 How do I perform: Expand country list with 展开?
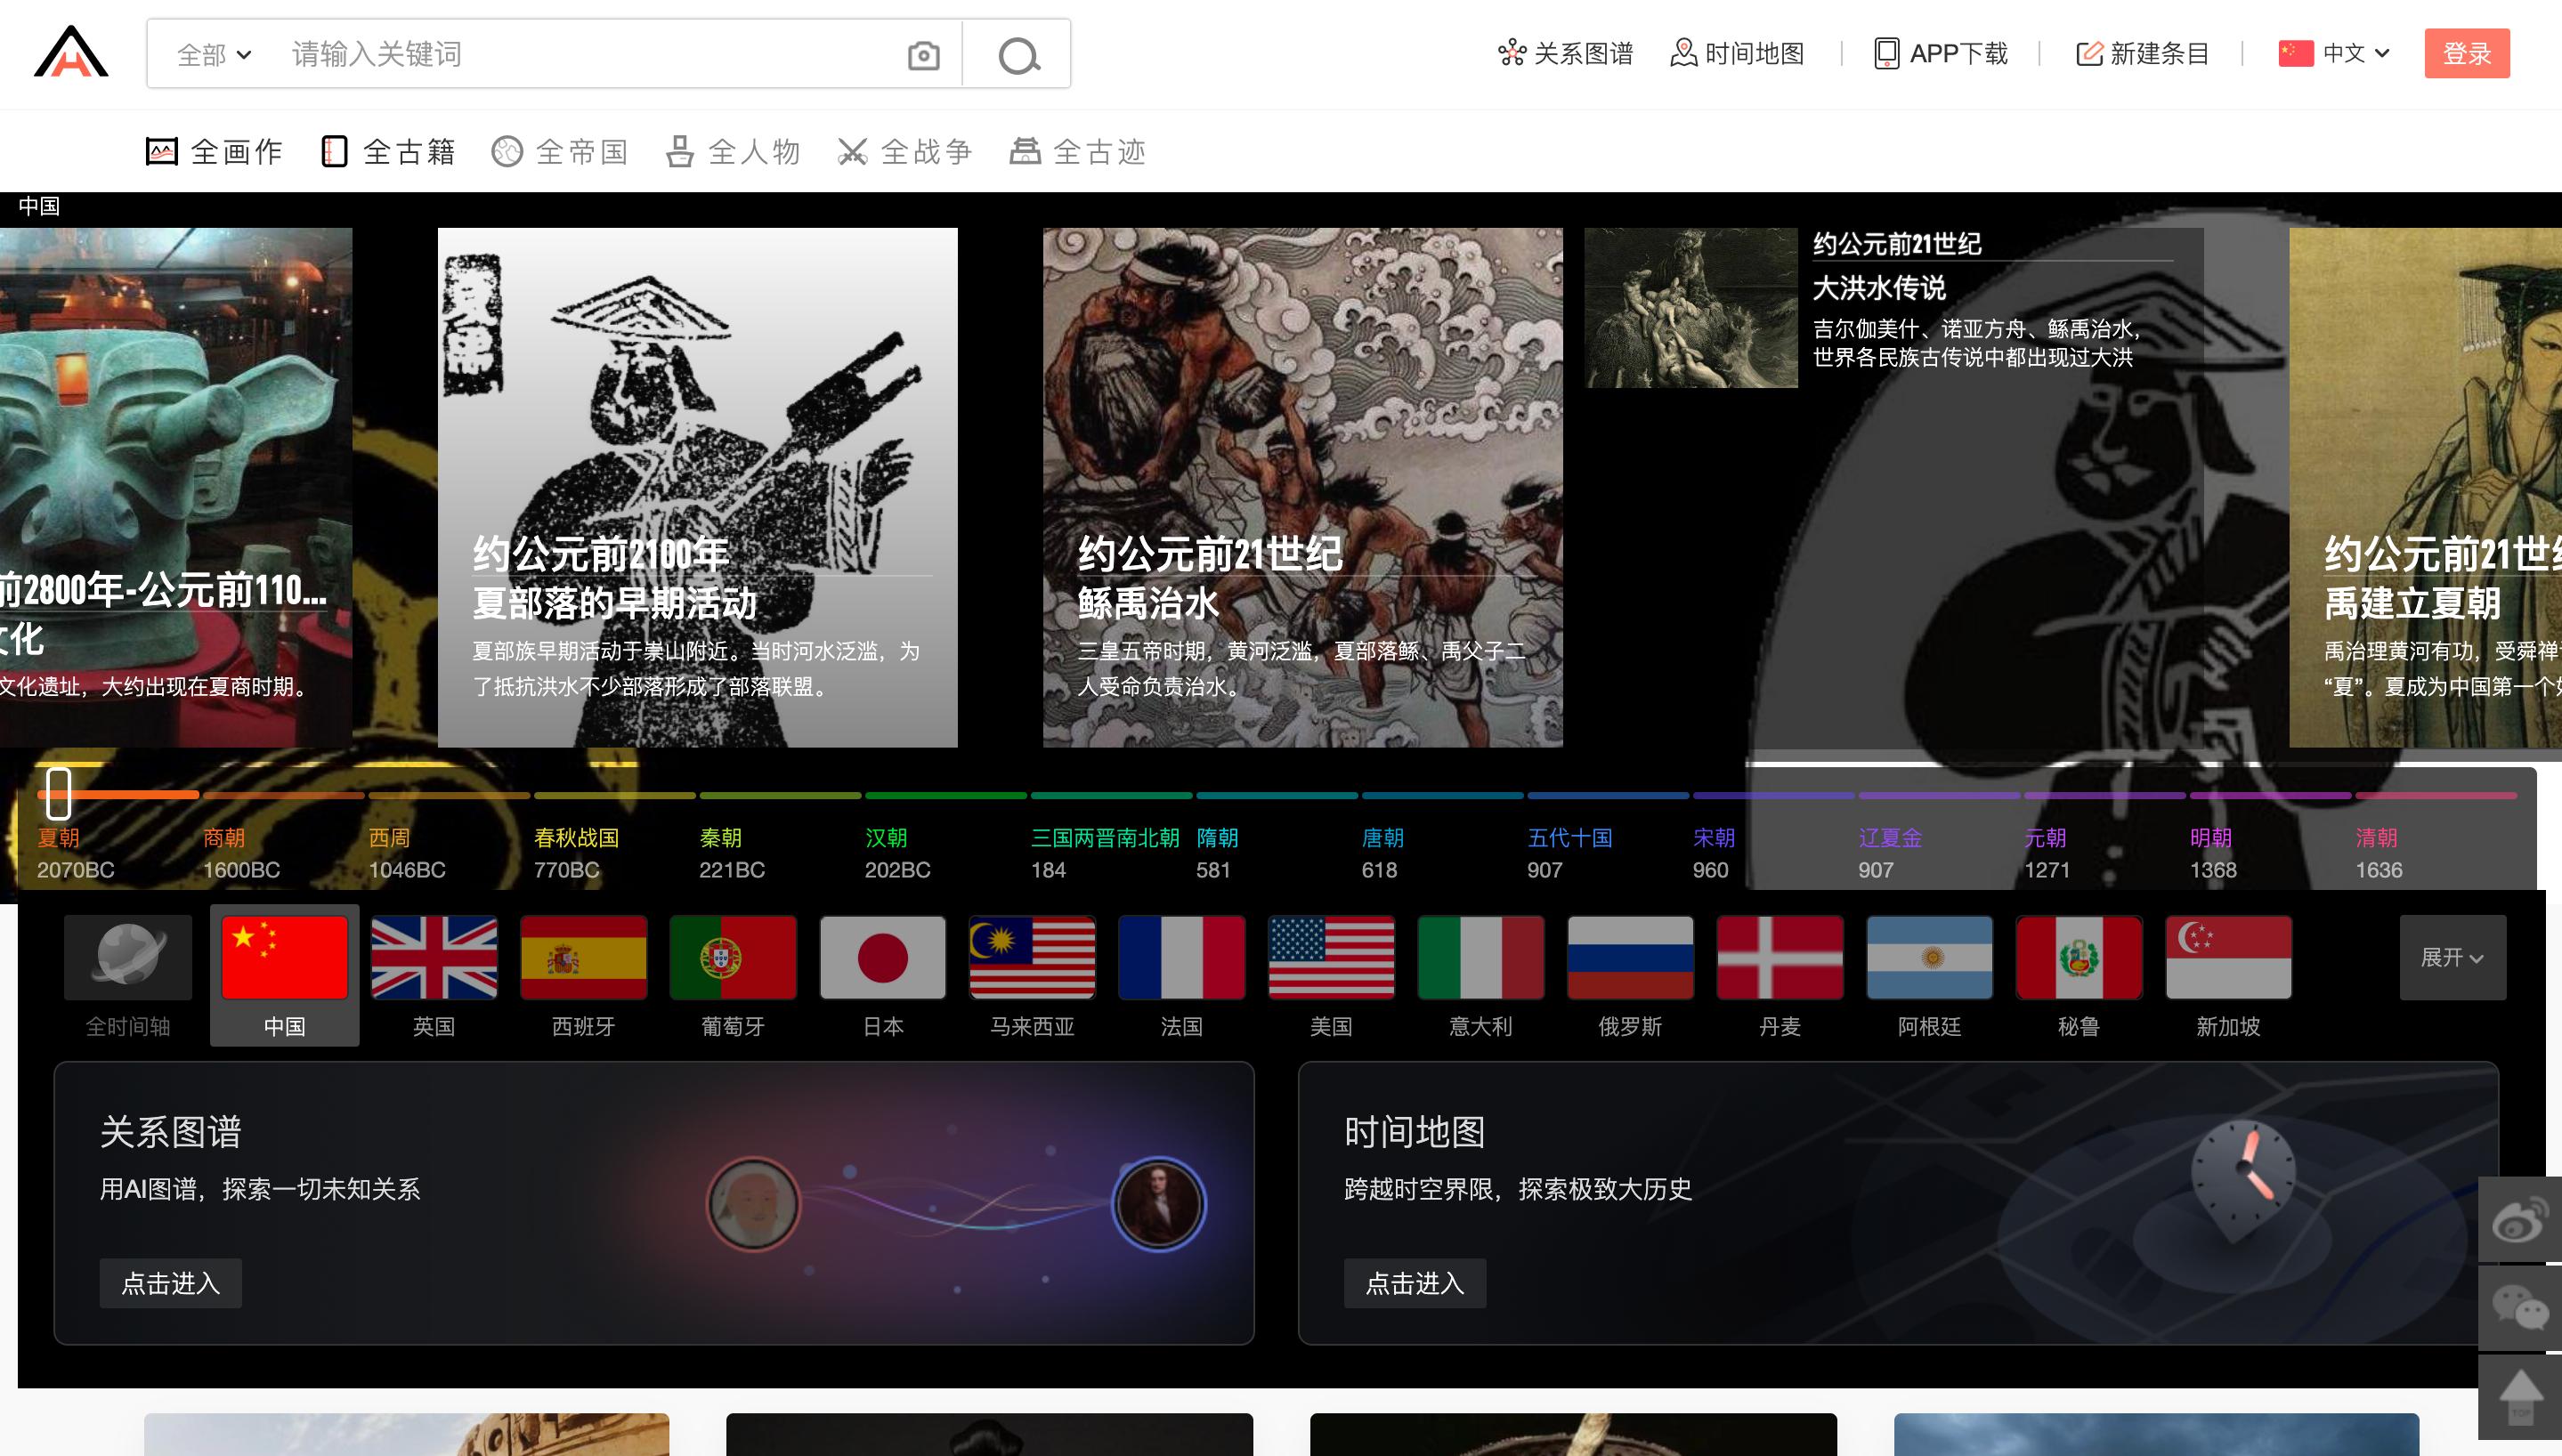click(2452, 958)
